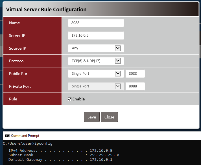Screen dimensions: 201x165
Task: Open the Public Port type dropdown
Action: [x=96, y=74]
